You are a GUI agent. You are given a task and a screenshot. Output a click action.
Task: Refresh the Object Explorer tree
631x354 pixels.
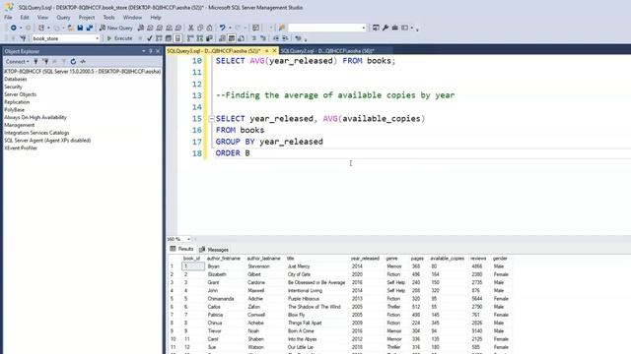pyautogui.click(x=73, y=61)
